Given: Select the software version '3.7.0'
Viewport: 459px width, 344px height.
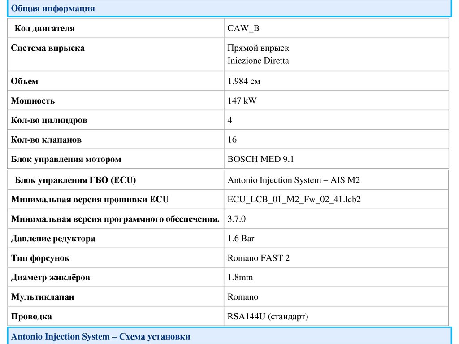Looking at the screenshot, I should (237, 219).
